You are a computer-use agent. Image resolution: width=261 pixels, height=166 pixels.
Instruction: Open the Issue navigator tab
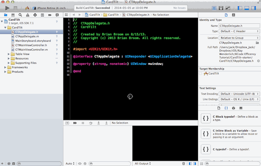[x=28, y=15]
